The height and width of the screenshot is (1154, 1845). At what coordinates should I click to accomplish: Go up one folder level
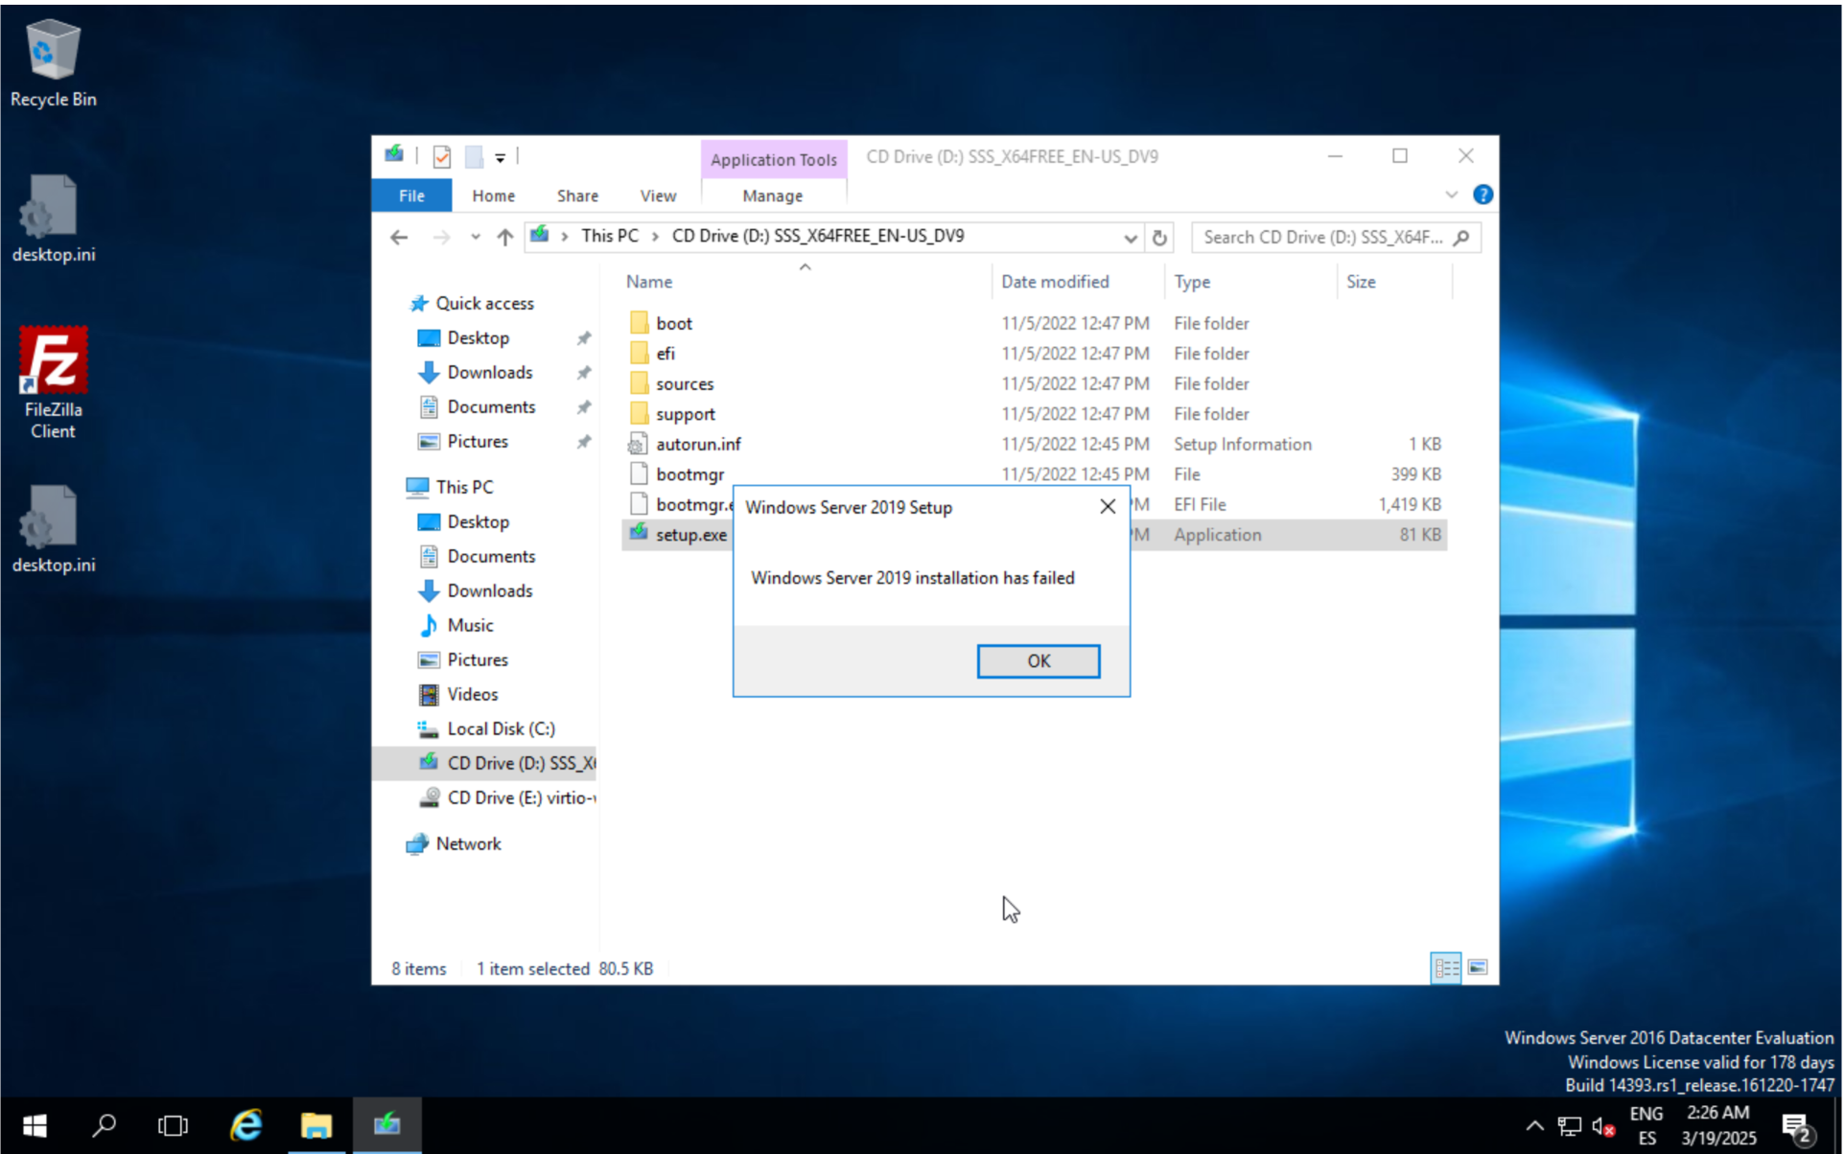pyautogui.click(x=504, y=238)
